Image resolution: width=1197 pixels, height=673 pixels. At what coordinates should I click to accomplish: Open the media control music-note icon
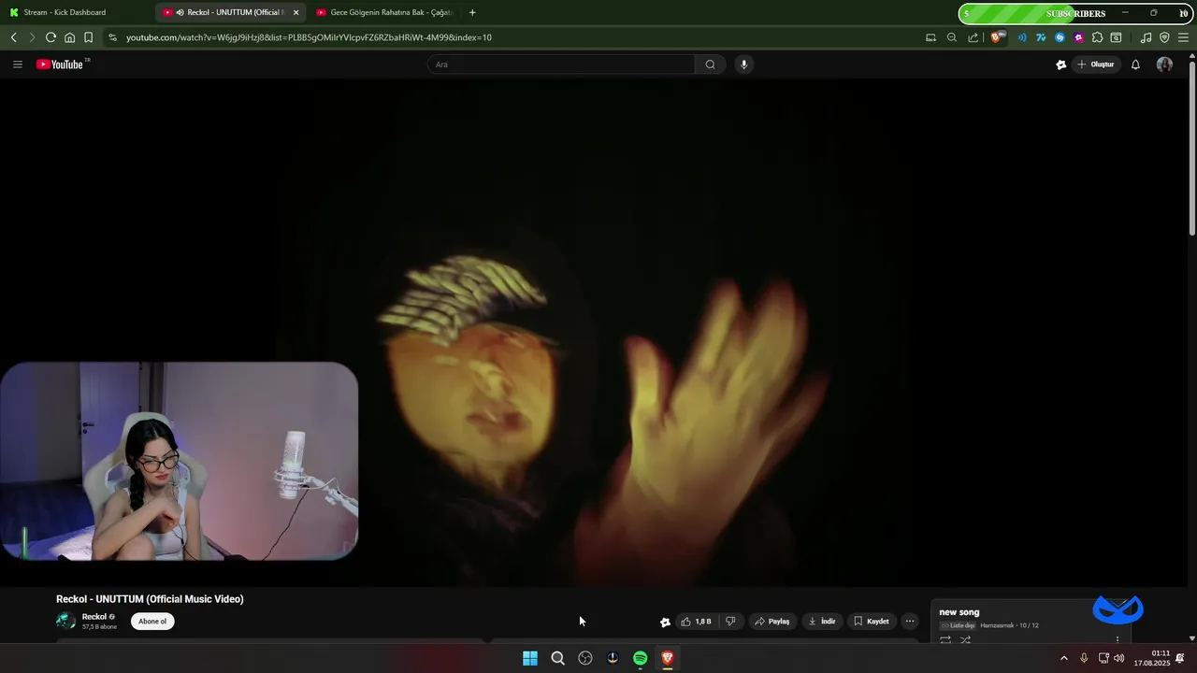pyautogui.click(x=1147, y=37)
